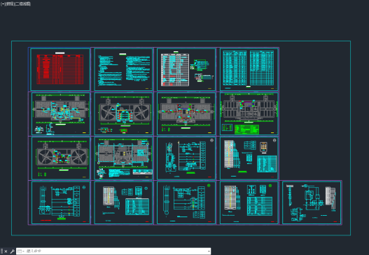Expand command history with the up arrow
369x255 pixels.
pos(209,251)
